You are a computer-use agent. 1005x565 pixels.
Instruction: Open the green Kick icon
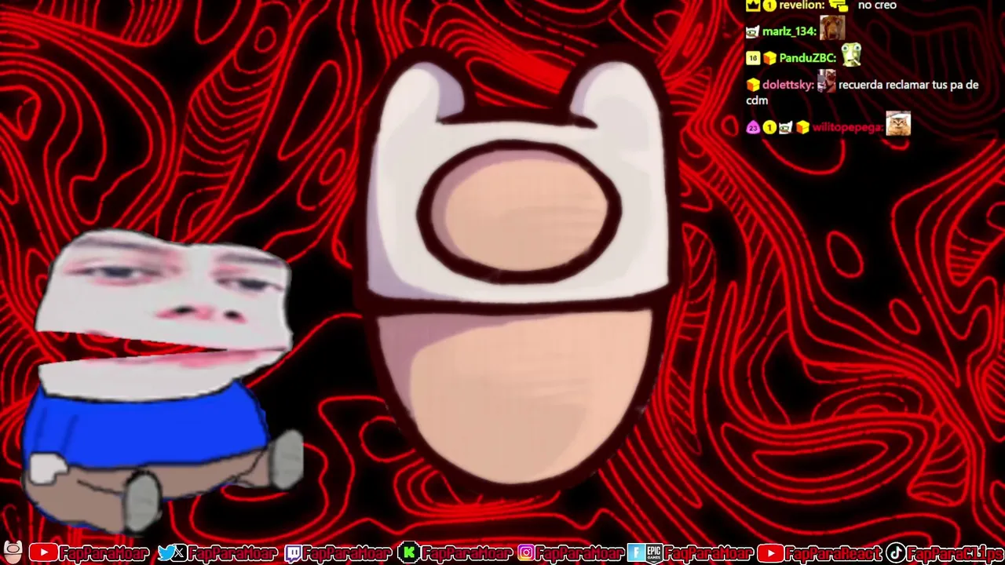click(x=408, y=553)
